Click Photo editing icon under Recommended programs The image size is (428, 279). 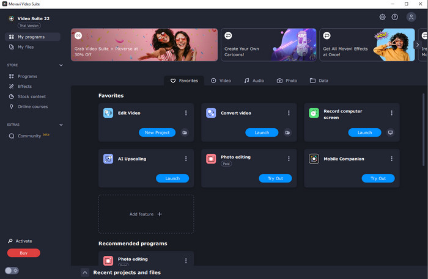point(108,261)
